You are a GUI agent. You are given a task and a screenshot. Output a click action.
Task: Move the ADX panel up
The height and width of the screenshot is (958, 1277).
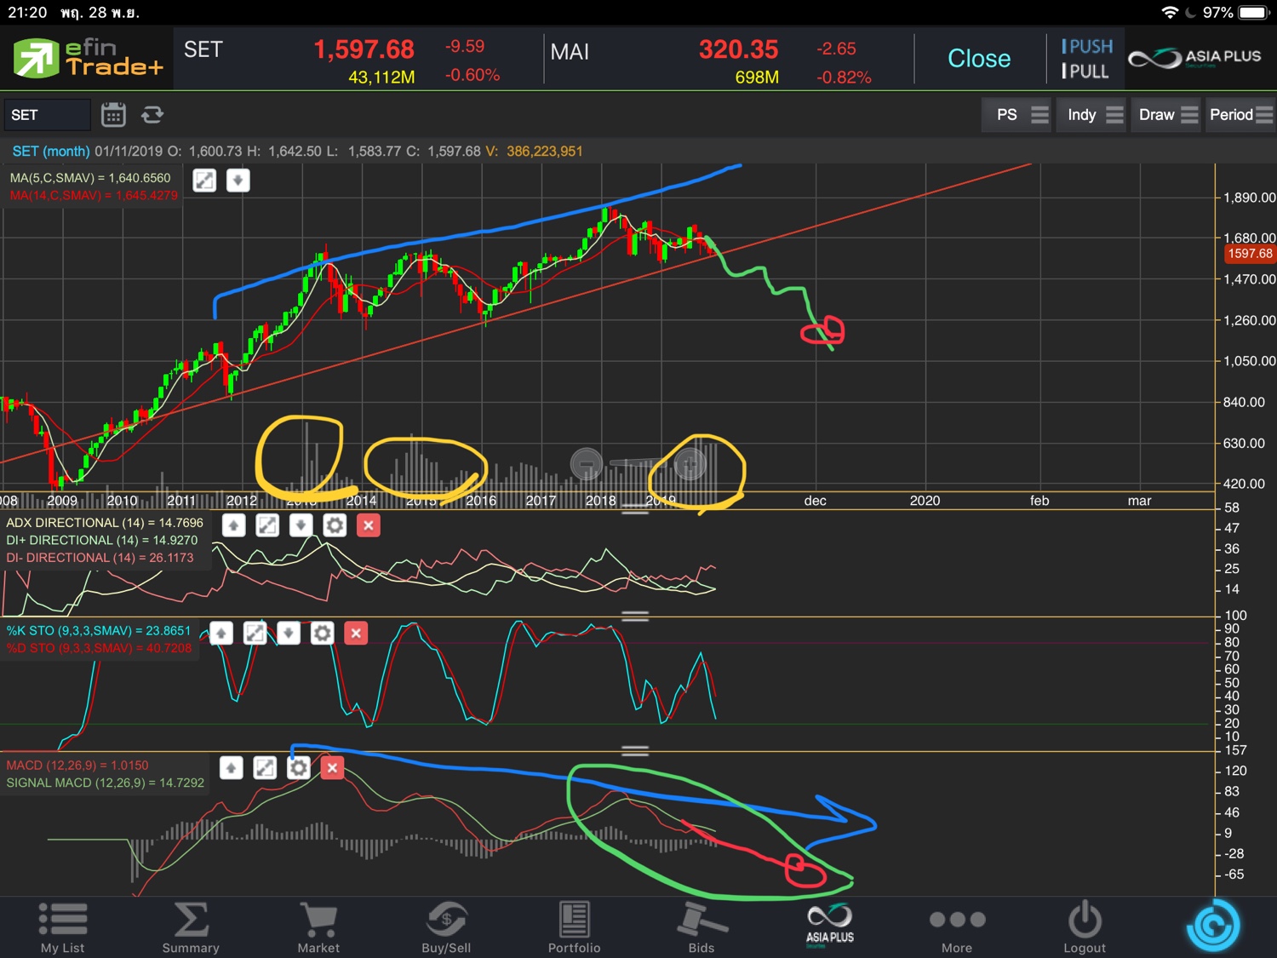[x=234, y=525]
